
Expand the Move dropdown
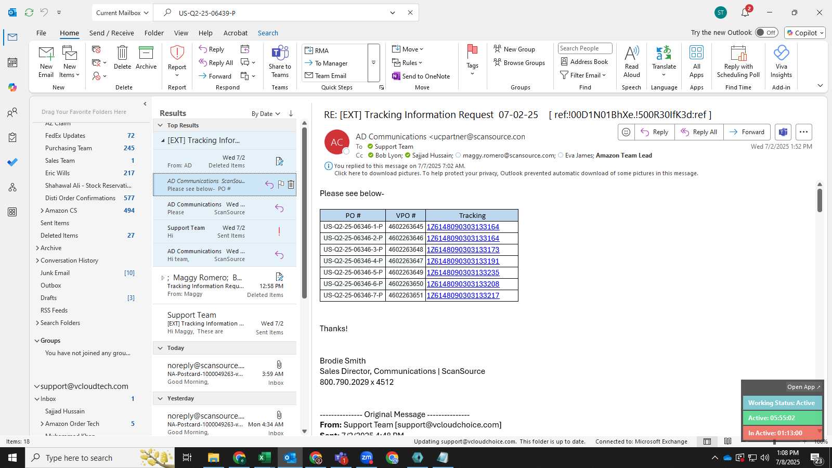408,49
